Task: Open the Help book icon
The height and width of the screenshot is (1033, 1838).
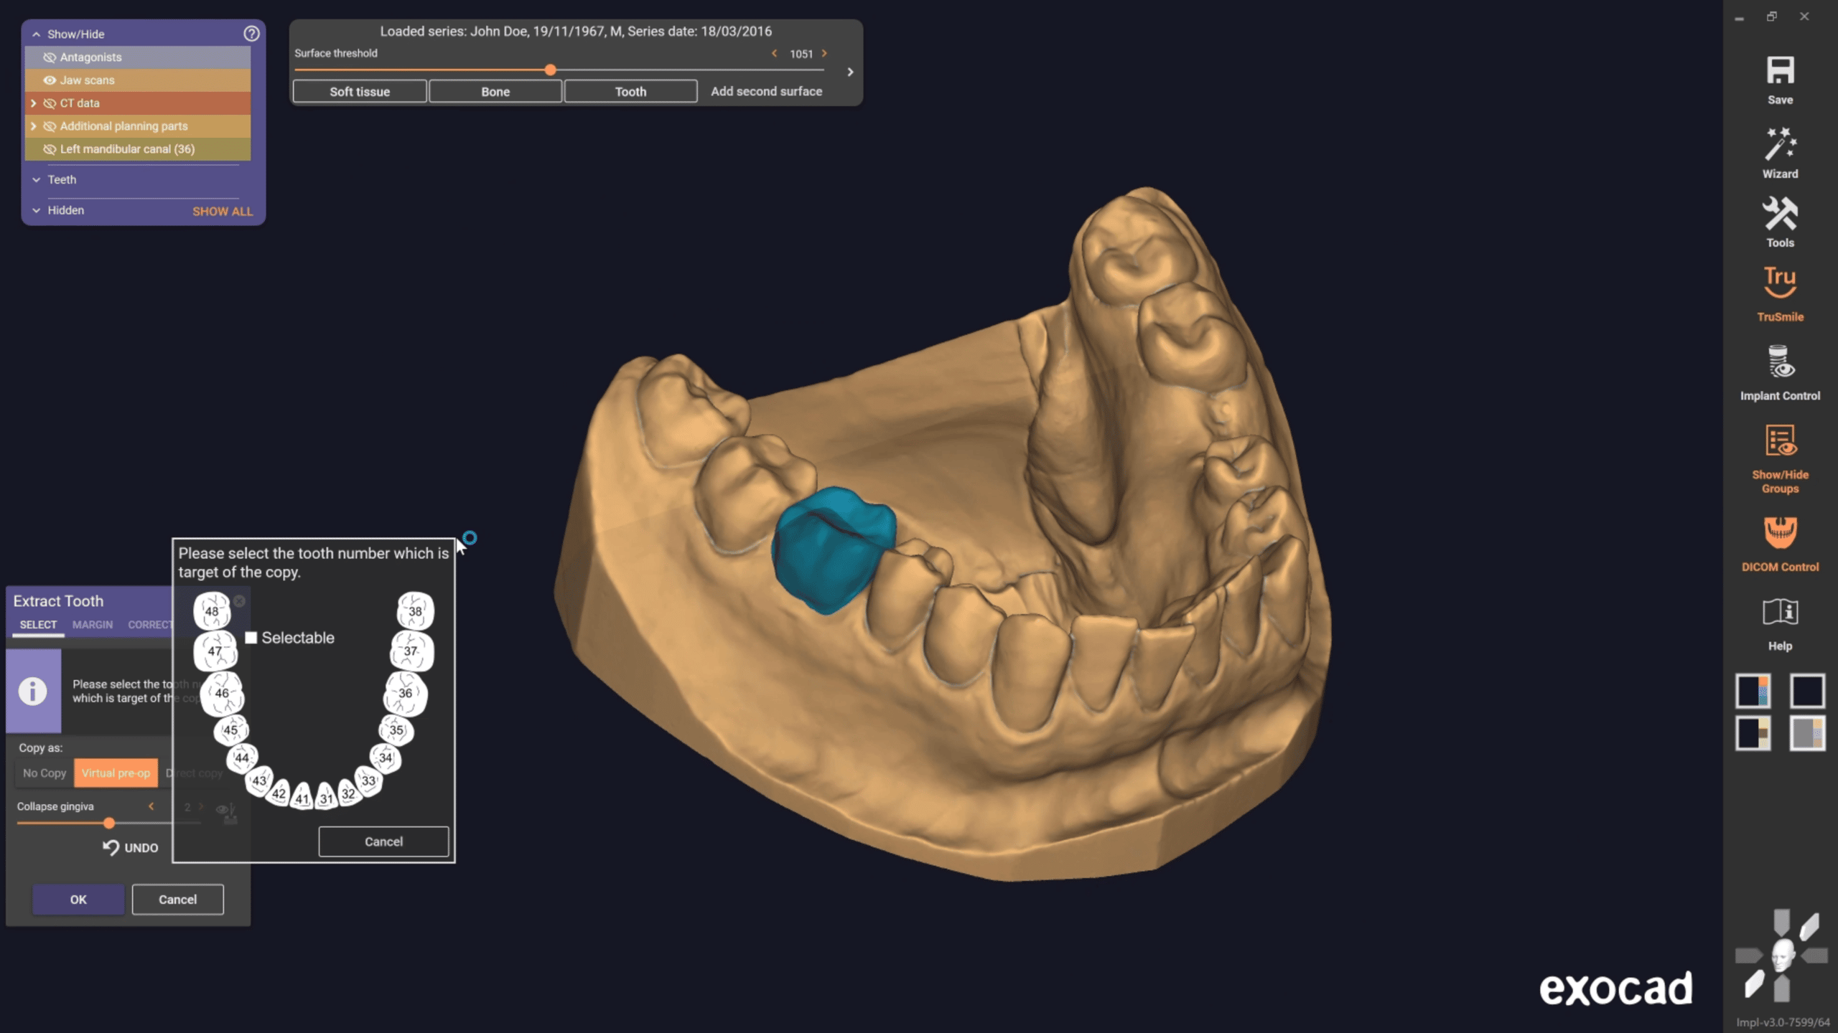Action: (1780, 612)
